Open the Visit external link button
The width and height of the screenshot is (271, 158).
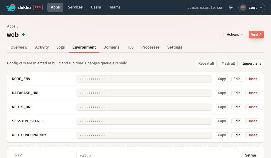tap(256, 35)
